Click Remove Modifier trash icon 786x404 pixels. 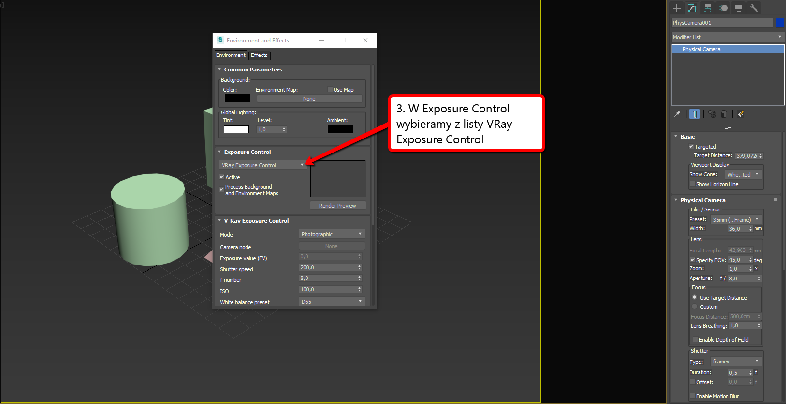coord(724,114)
